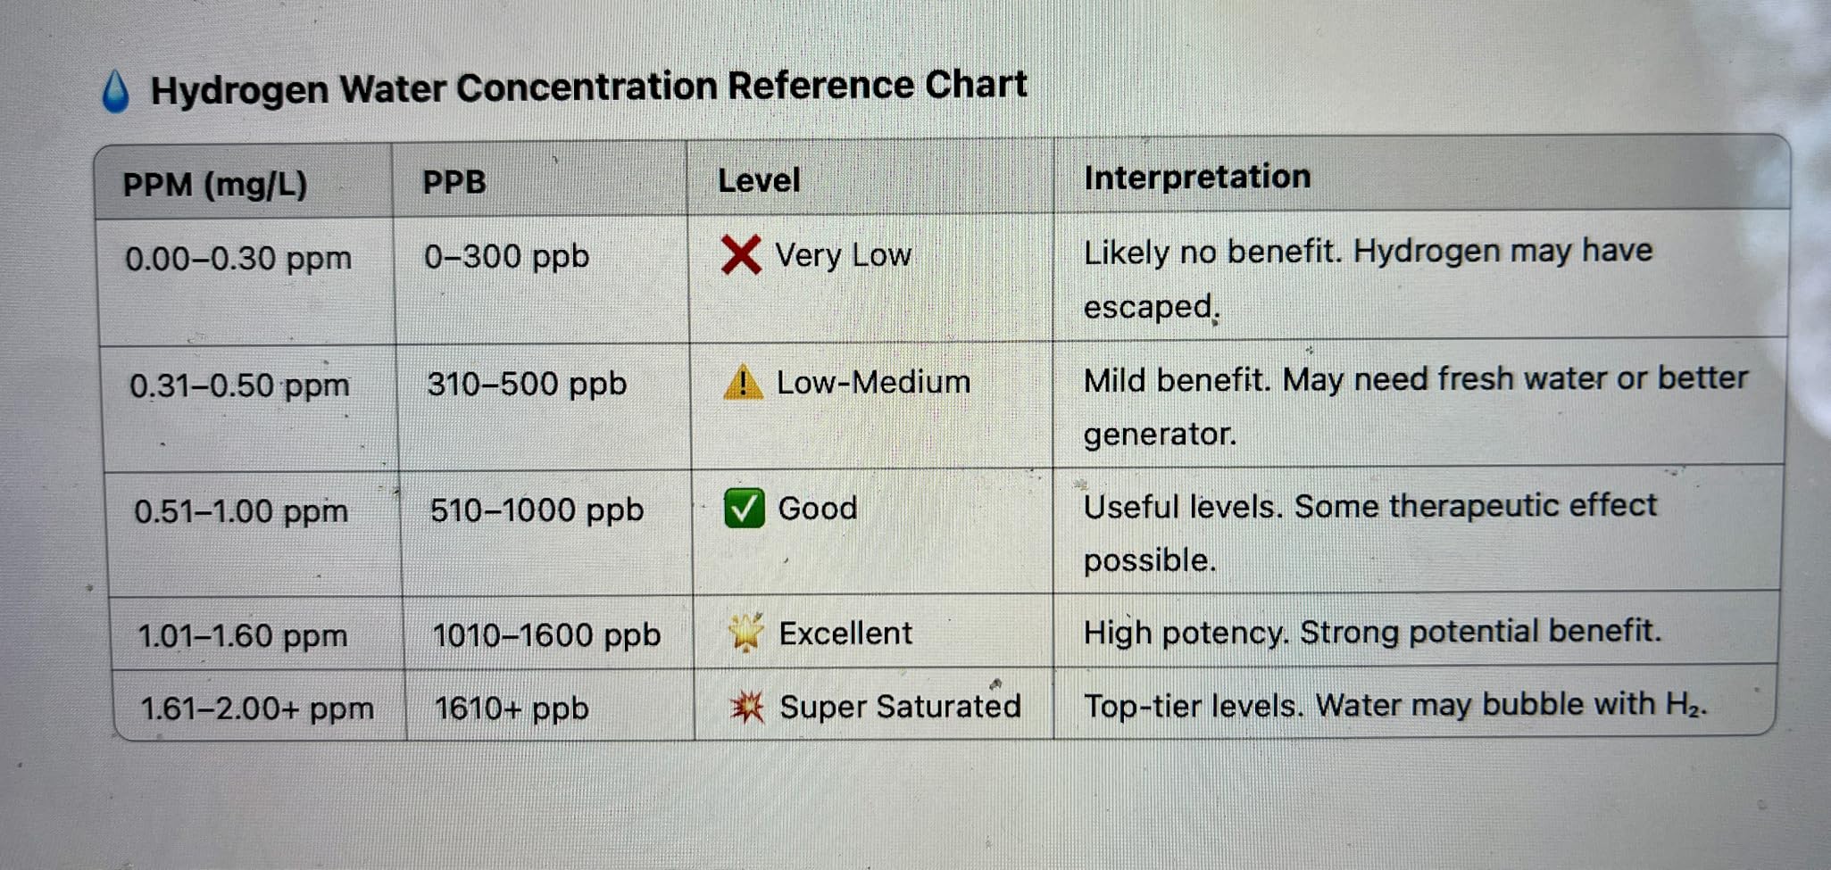
Task: Click the PPB column header
Action: click(x=454, y=183)
